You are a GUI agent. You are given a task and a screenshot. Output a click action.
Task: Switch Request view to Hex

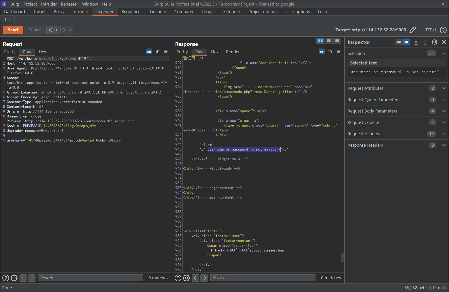click(x=42, y=52)
